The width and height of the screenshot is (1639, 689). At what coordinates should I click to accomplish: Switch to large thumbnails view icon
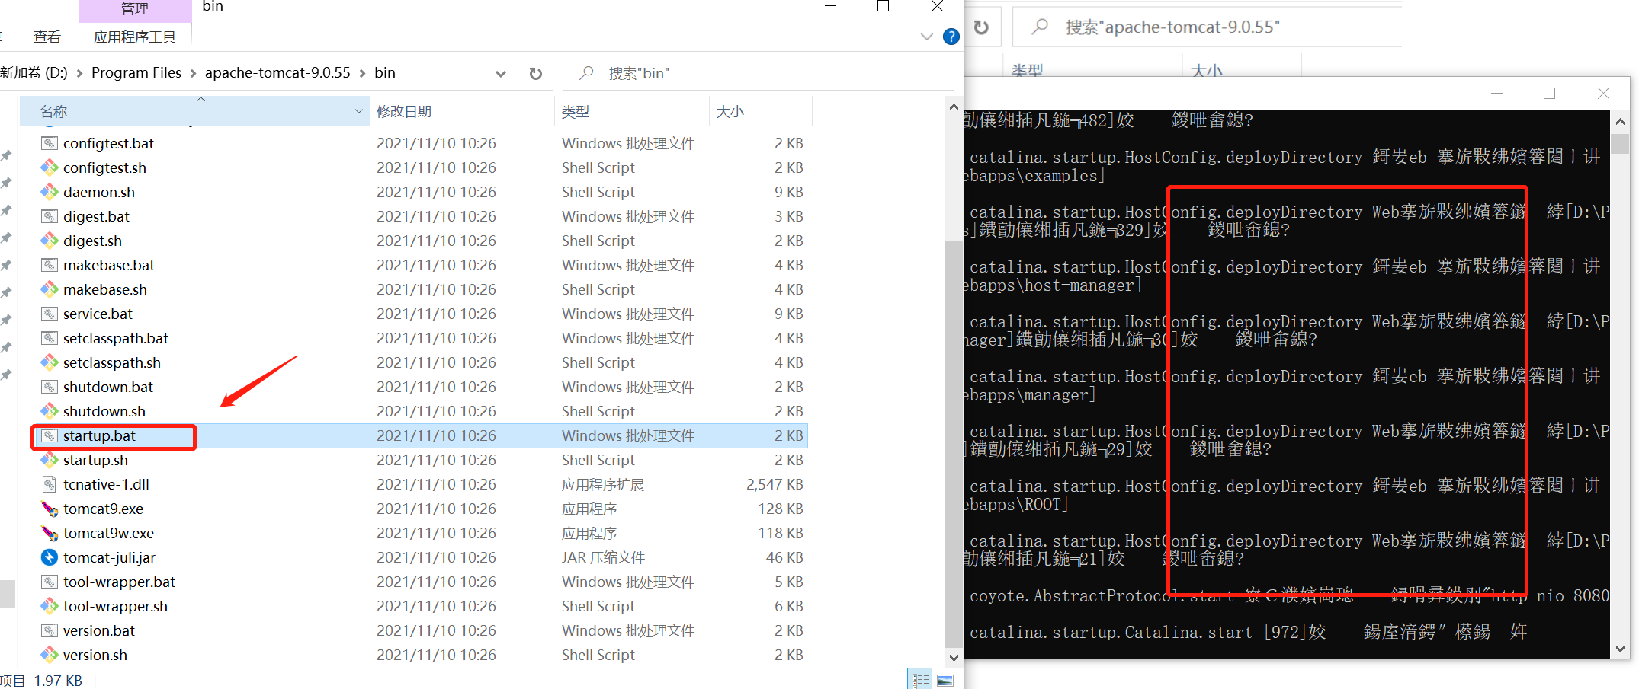945,680
